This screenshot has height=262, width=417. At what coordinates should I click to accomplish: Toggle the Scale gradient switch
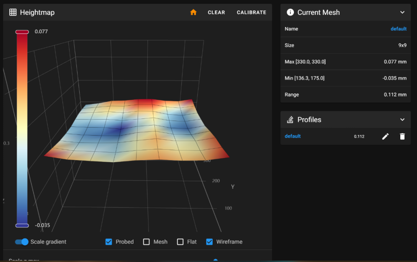pyautogui.click(x=22, y=242)
